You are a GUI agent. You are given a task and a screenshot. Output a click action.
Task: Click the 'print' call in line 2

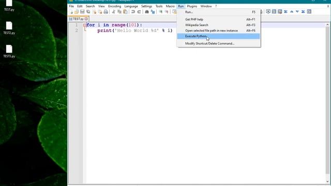[104, 30]
